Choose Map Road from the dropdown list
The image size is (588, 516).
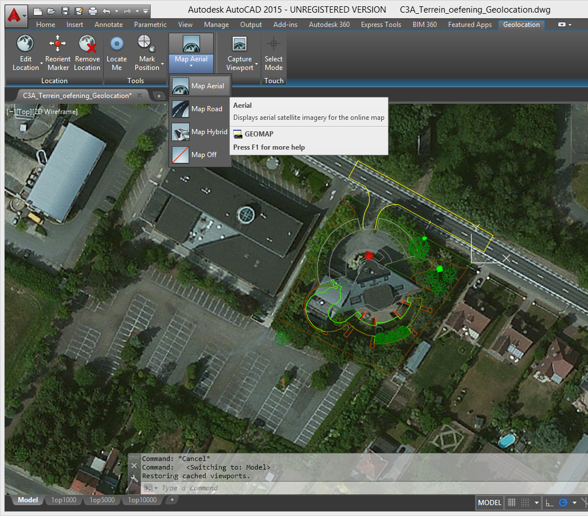(200, 109)
